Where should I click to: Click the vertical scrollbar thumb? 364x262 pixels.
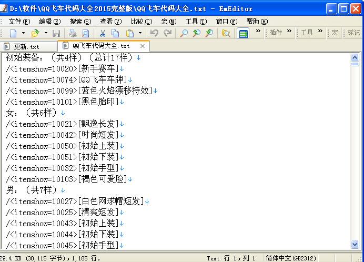coord(355,64)
